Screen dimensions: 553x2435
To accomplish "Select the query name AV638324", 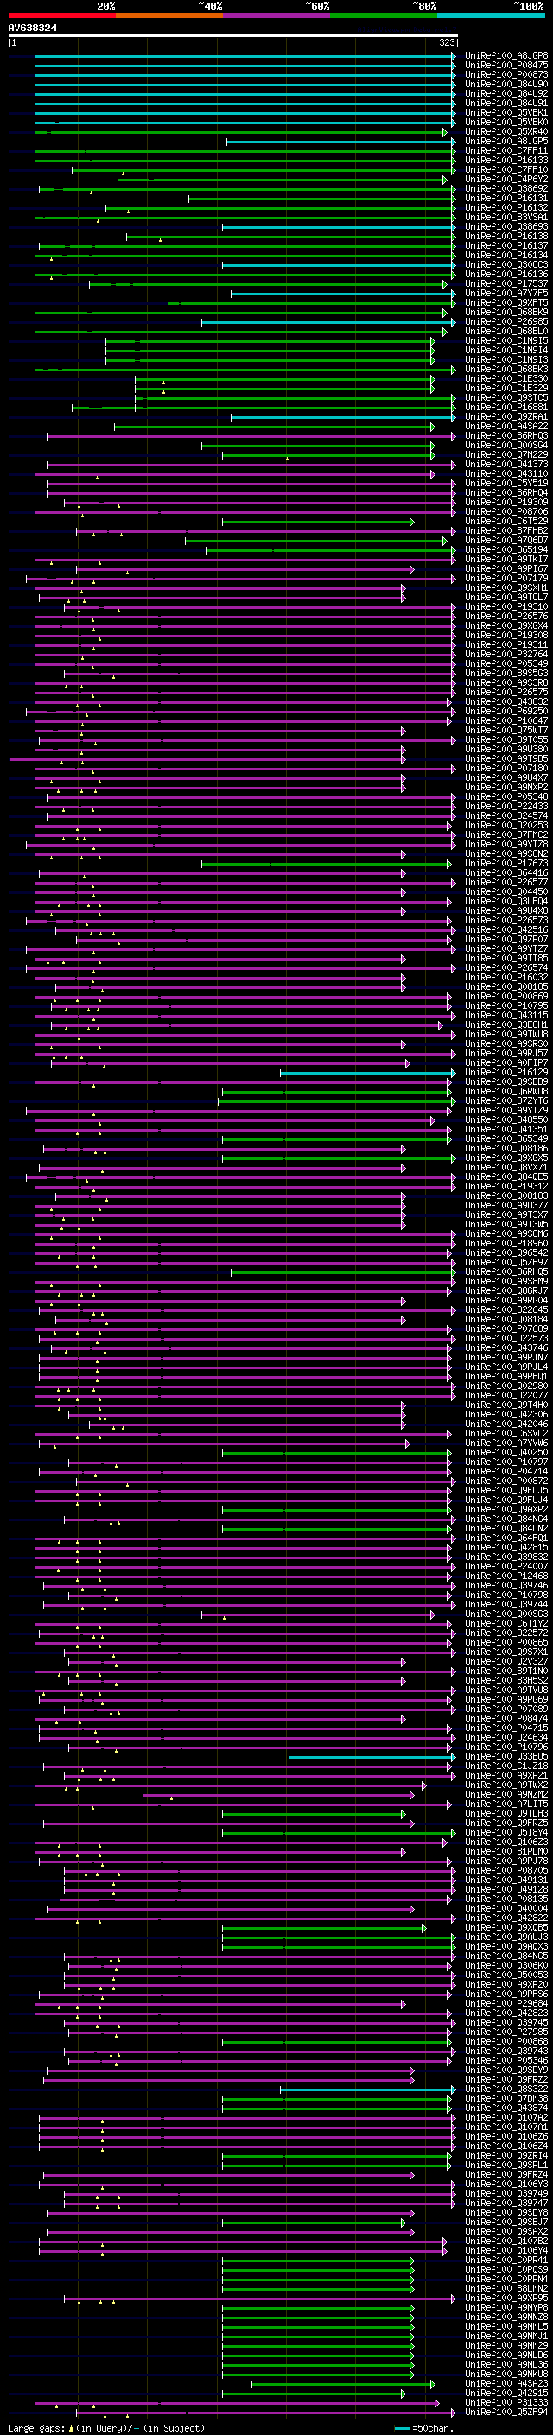I will tap(32, 28).
